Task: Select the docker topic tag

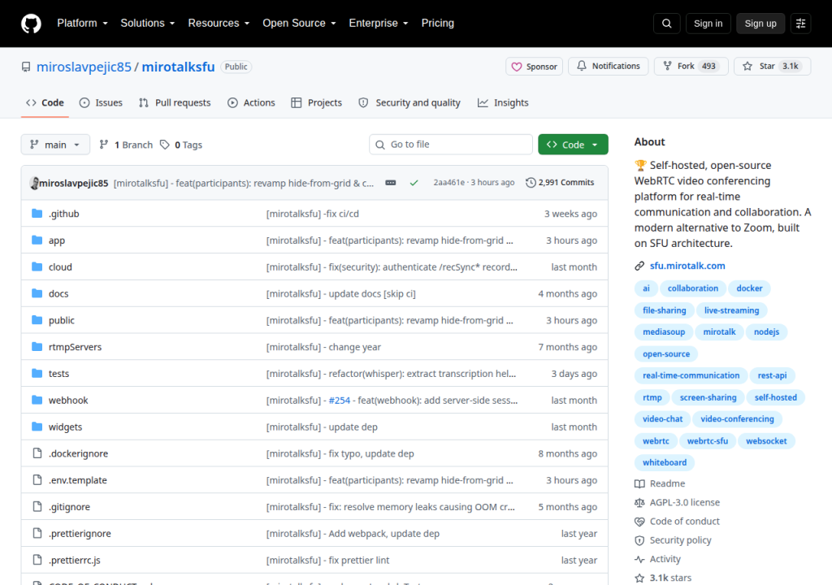Action: (749, 288)
